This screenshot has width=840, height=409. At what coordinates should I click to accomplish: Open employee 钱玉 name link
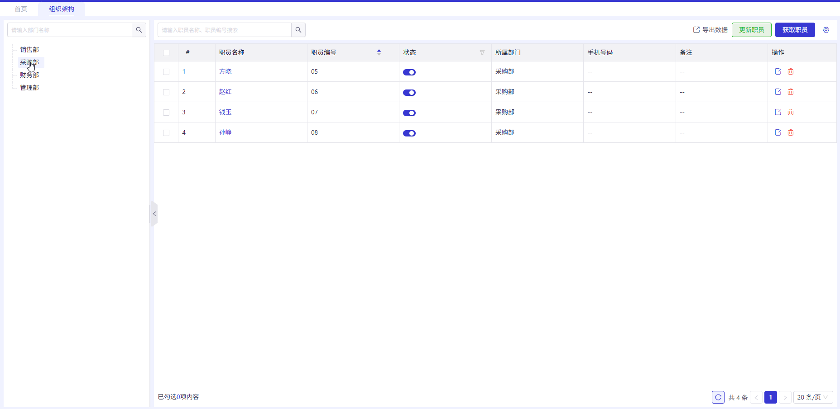(x=225, y=112)
